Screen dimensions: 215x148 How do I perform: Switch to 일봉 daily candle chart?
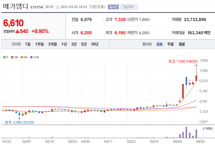click(159, 44)
